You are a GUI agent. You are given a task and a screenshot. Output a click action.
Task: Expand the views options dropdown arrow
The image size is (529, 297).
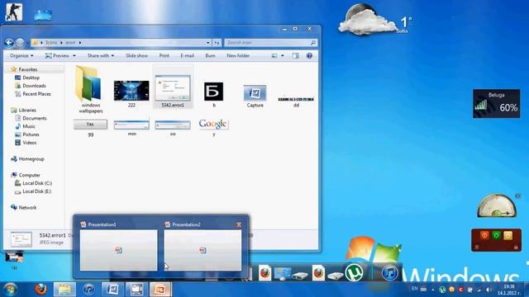283,56
